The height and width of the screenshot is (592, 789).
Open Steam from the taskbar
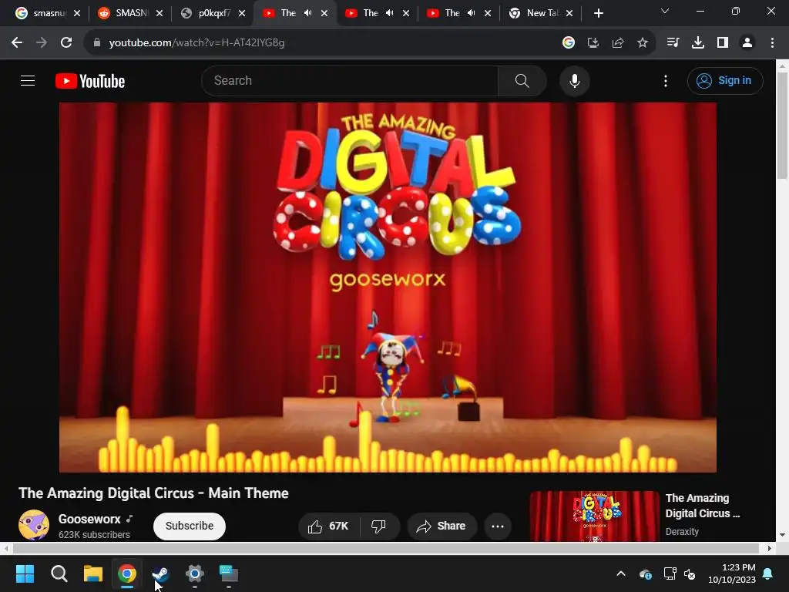coord(160,573)
